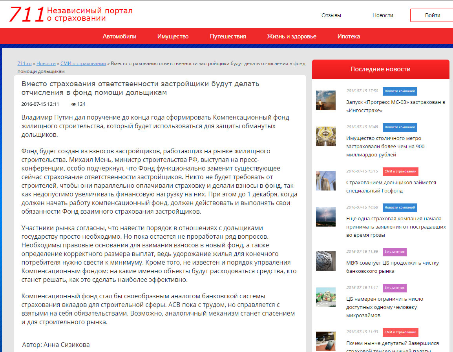The width and height of the screenshot is (453, 352).
Task: Click СМИ о страховании tag dated 15:15
Action: [400, 172]
